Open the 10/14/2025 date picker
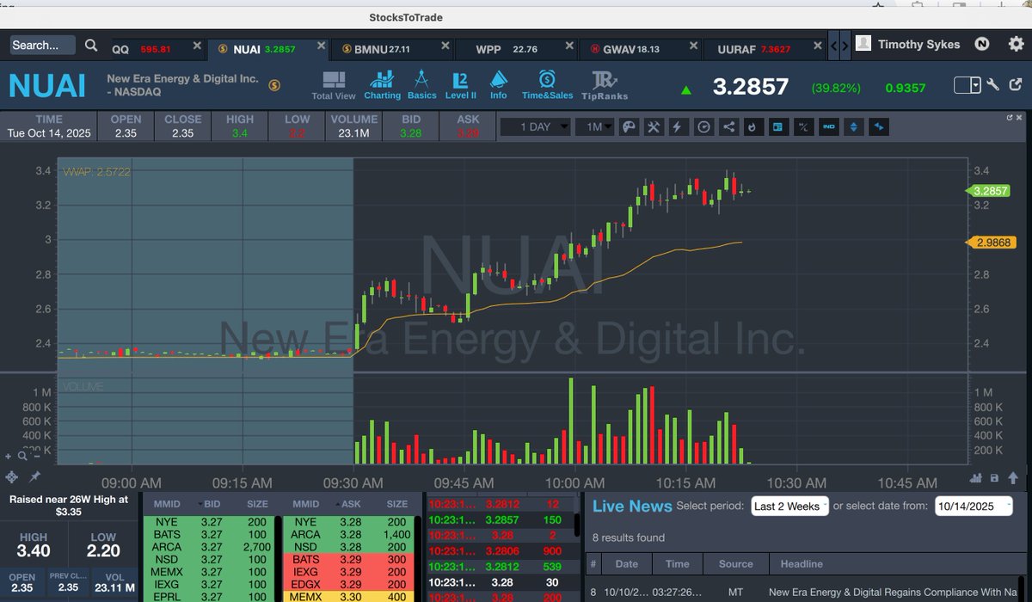This screenshot has height=602, width=1032. click(x=974, y=507)
